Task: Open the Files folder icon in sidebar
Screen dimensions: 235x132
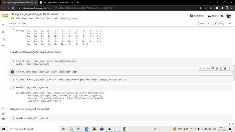Action: click(3, 46)
